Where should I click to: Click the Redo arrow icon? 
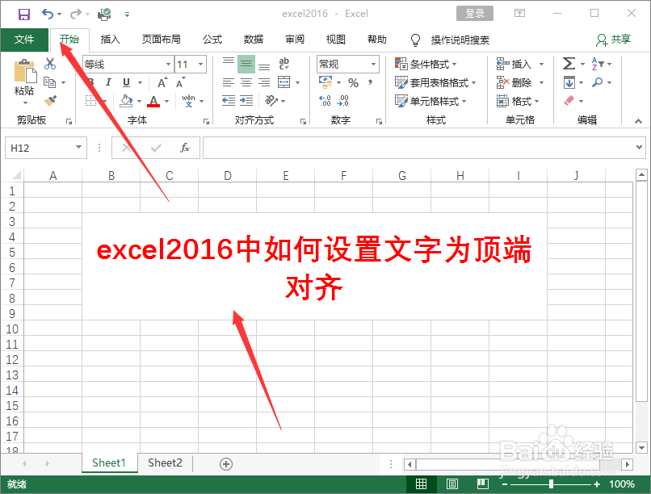pyautogui.click(x=76, y=15)
